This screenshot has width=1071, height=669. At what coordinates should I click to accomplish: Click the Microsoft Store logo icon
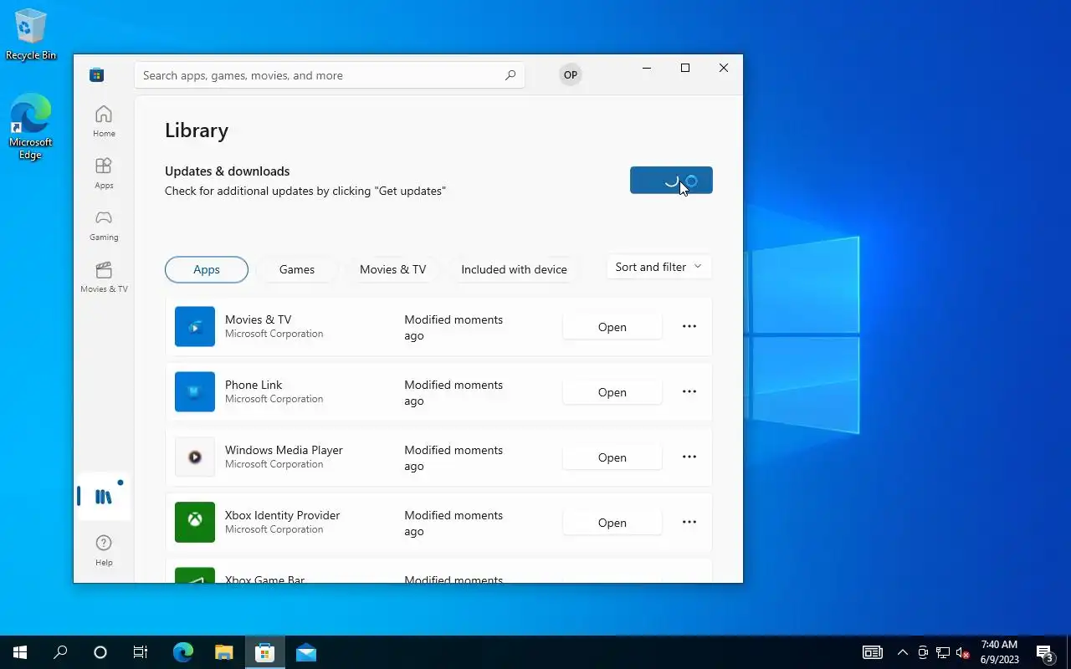point(97,75)
